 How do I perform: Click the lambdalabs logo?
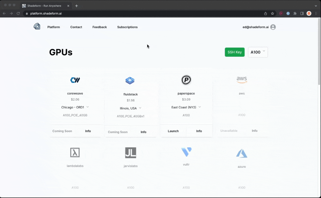pos(75,152)
